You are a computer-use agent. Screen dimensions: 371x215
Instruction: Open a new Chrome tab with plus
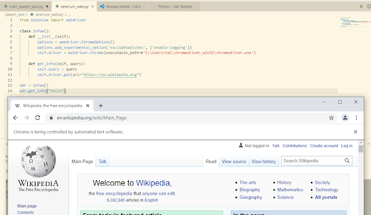click(100, 105)
